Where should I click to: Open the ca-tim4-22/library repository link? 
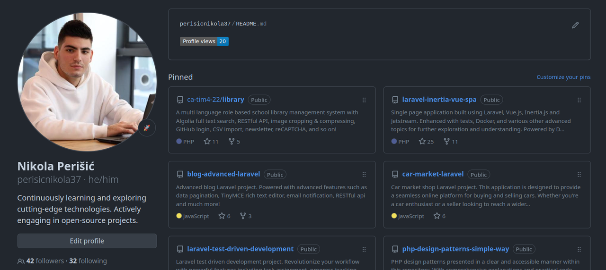tap(215, 100)
